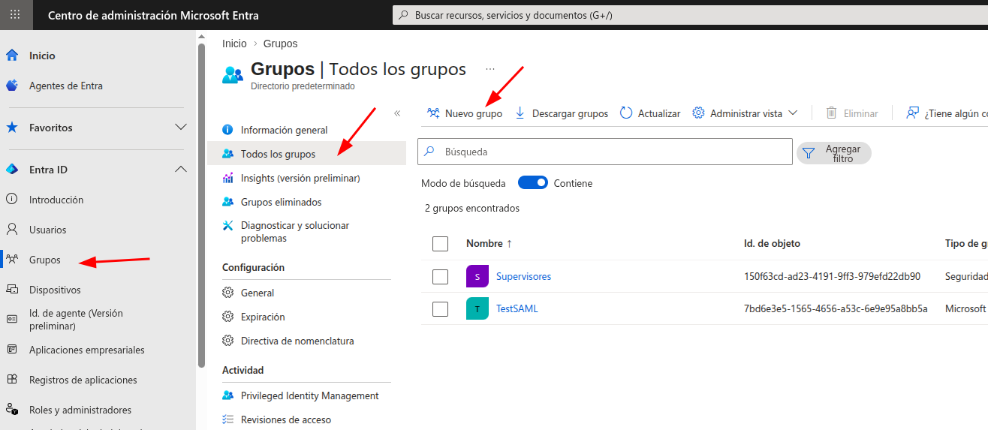Click the Registros de aplicaciones icon
Viewport: 988px width, 430px height.
coord(12,380)
